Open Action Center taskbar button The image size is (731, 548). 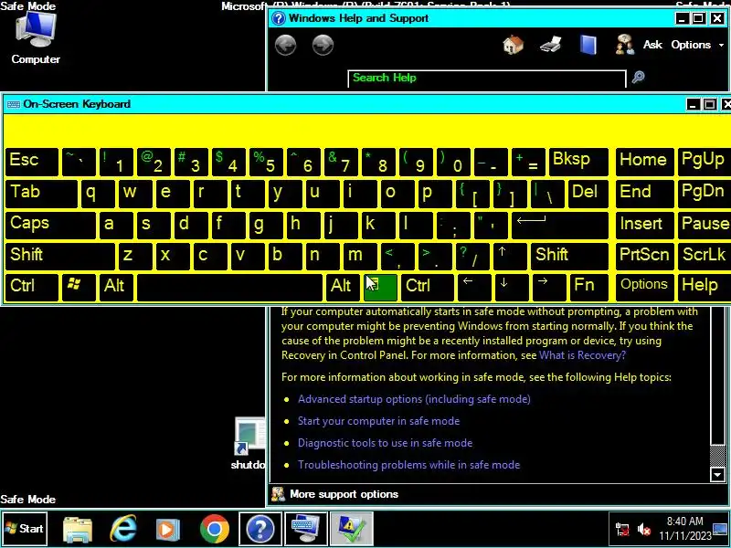tap(351, 529)
